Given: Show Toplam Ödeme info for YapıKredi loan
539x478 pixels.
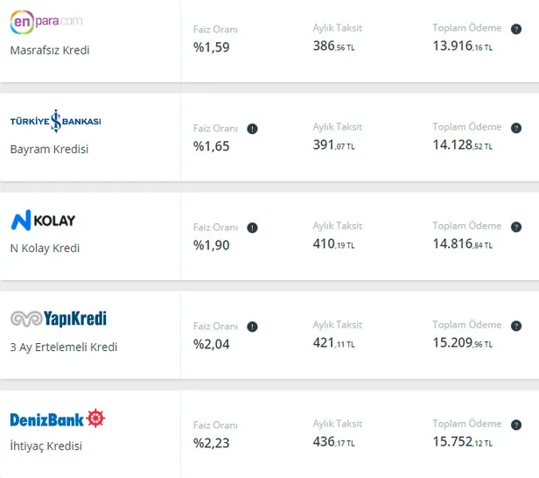Looking at the screenshot, I should coord(516,325).
